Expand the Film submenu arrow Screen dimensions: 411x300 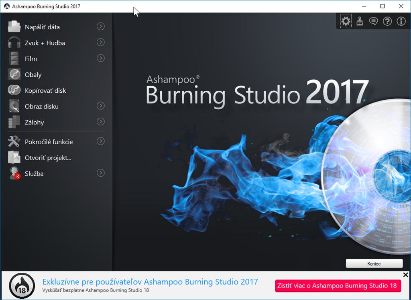click(101, 58)
